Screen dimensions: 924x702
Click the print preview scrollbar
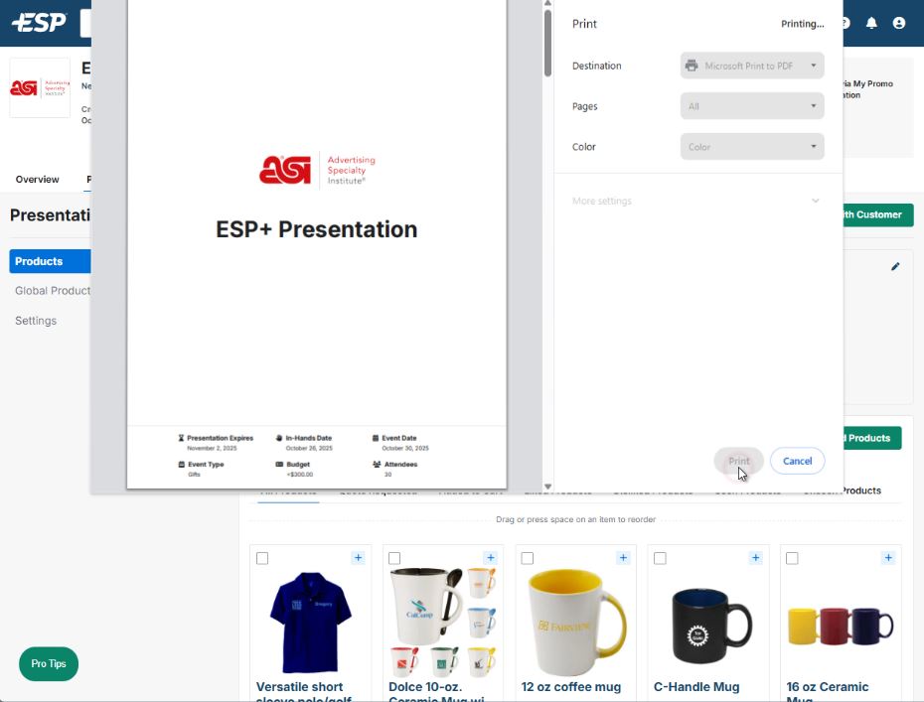547,43
